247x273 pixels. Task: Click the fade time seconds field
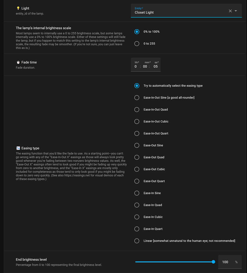[156, 66]
